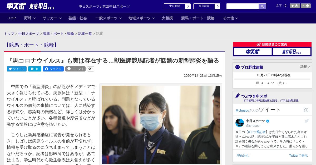This screenshot has height=165, width=316.
Task: Click the 【競馬・ボート・競輪】 category heading
Action: [31, 45]
